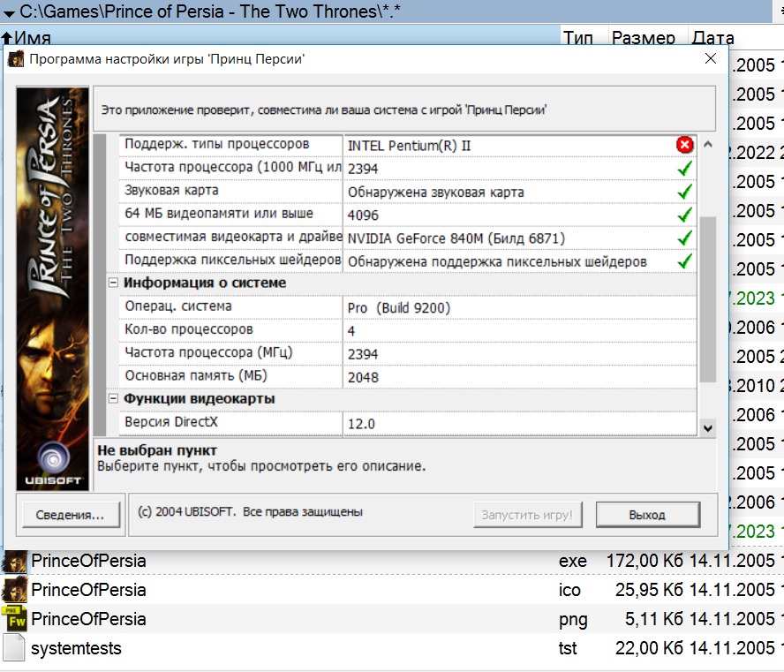Viewport: 784px width, 672px height.
Task: Sort files by 'Размер' column header
Action: coord(644,38)
